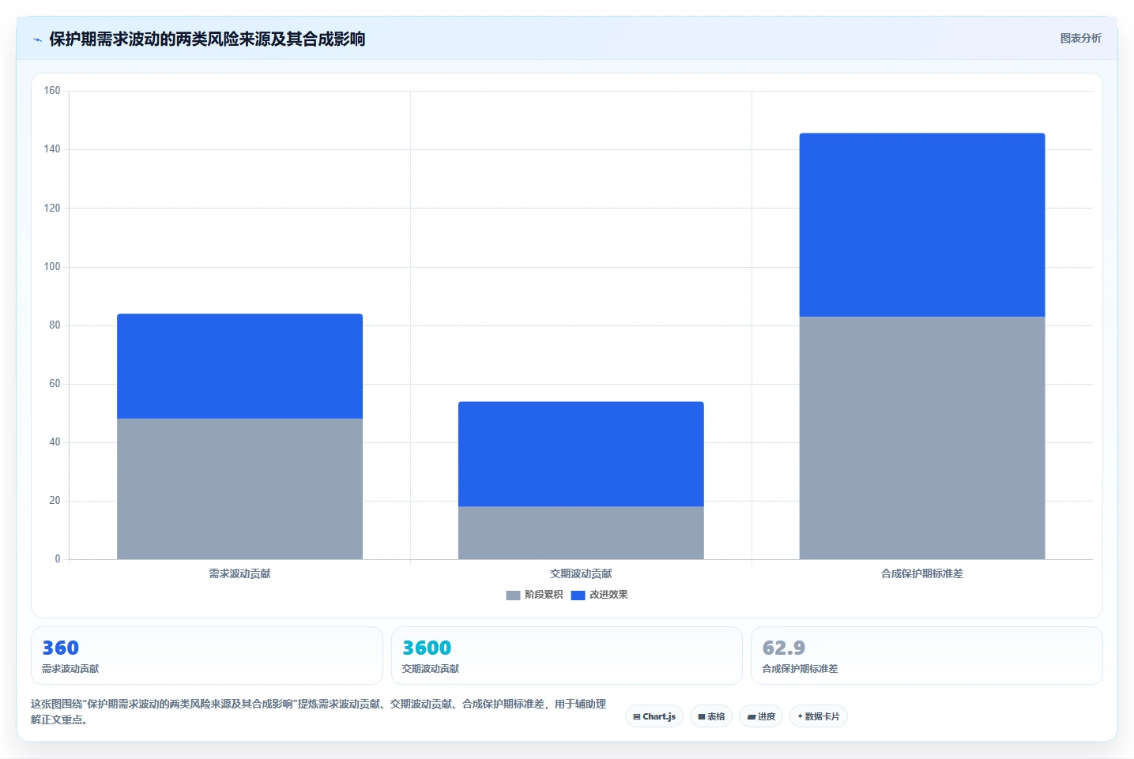Click the gray segment of 交期波动贡献 bar
Screen dimensions: 1134x759
coord(581,533)
